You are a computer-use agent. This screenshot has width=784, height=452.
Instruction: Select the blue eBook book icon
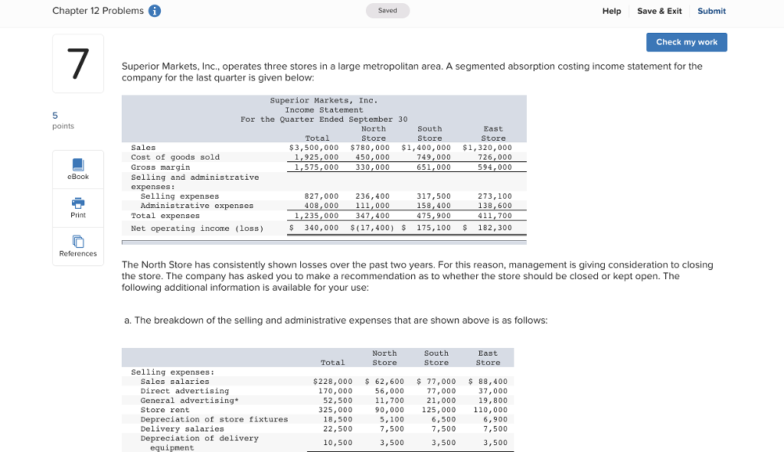(77, 164)
